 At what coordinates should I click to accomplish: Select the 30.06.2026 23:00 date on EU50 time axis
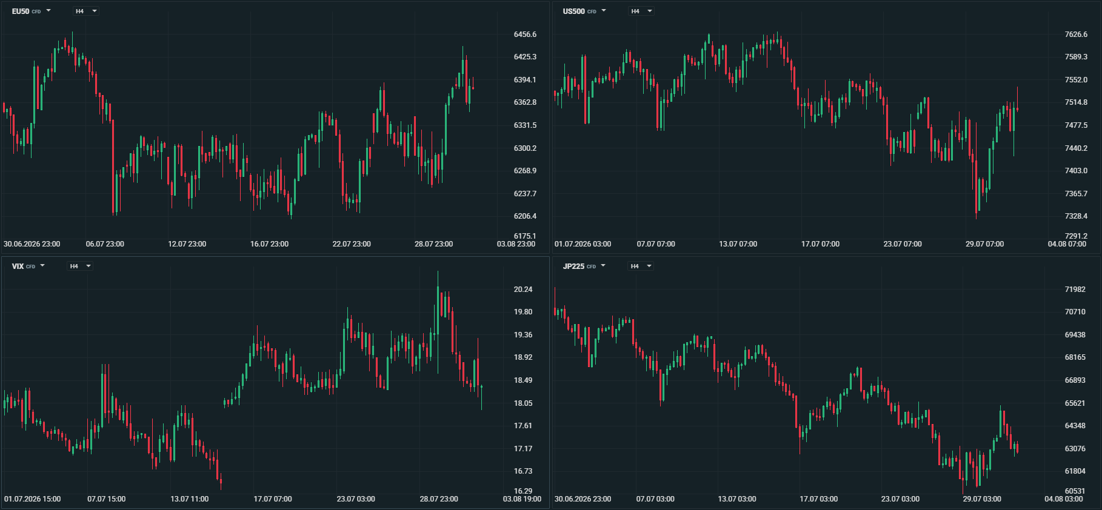32,244
